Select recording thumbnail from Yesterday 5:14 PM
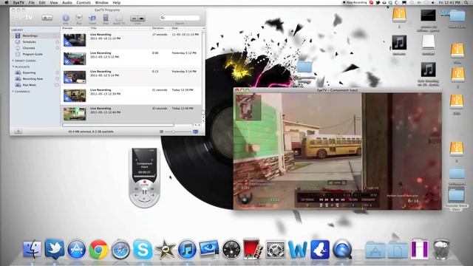This screenshot has height=266, width=473. point(75,77)
